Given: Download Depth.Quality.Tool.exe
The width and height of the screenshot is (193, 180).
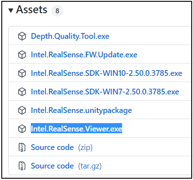Looking at the screenshot, I should click(70, 36).
